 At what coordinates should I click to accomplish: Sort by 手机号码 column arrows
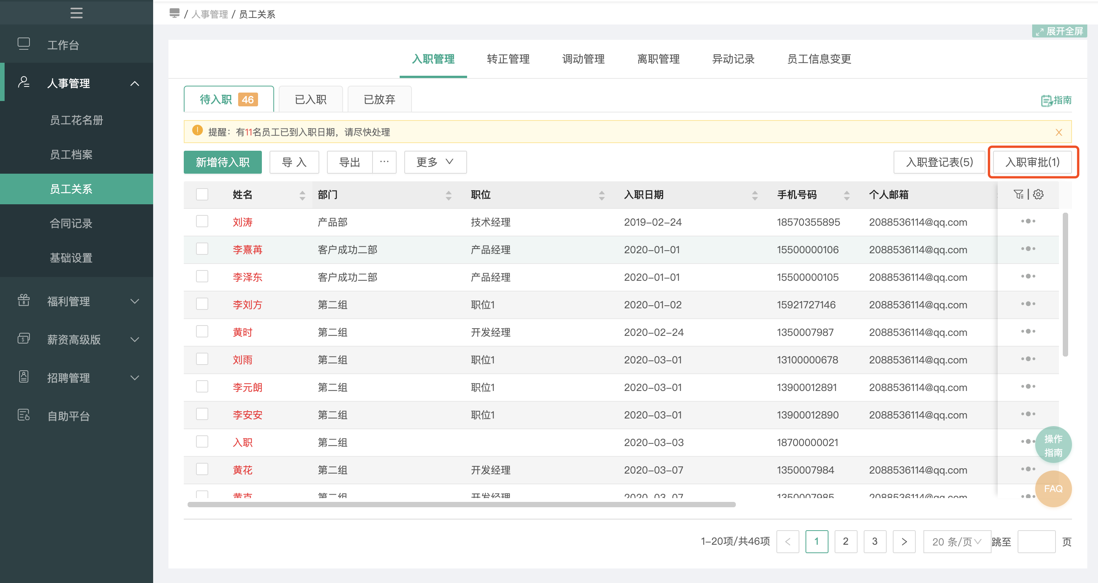pyautogui.click(x=846, y=195)
